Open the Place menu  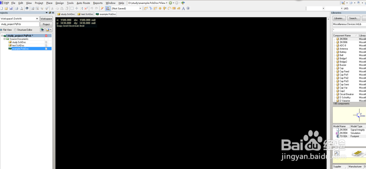49,3
